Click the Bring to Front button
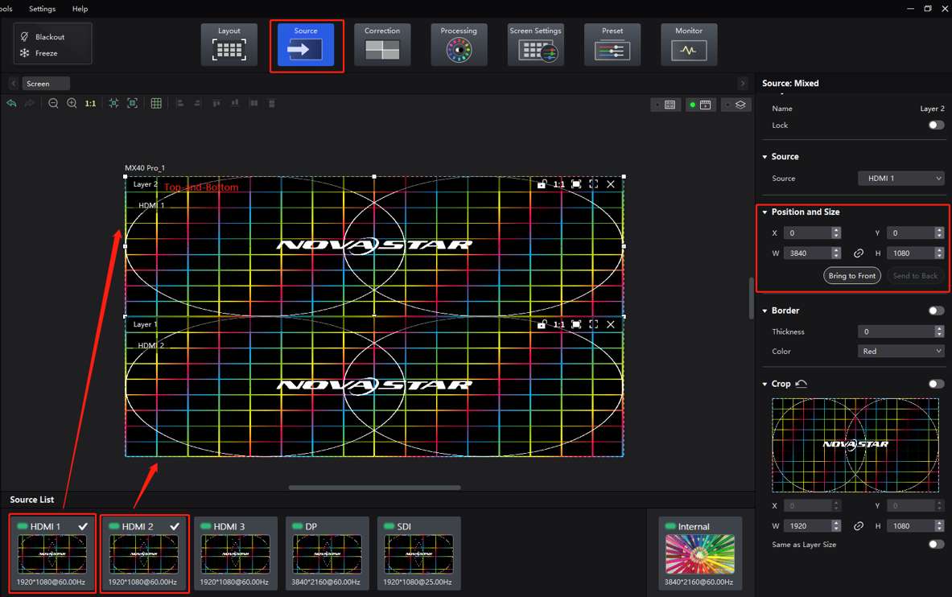Image resolution: width=952 pixels, height=597 pixels. (852, 276)
